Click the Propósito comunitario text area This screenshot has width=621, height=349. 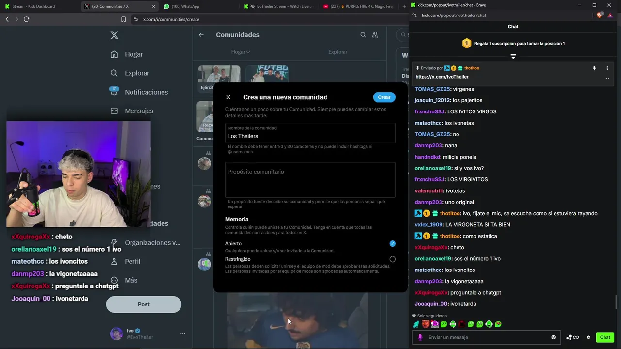click(310, 179)
